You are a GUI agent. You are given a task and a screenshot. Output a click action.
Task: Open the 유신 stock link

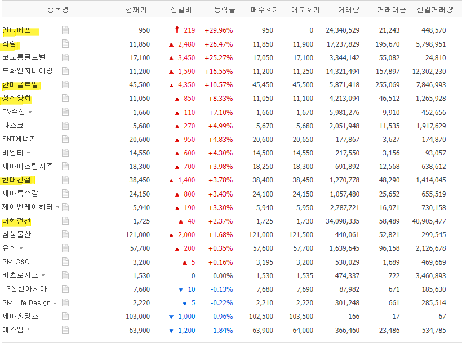click(9, 248)
